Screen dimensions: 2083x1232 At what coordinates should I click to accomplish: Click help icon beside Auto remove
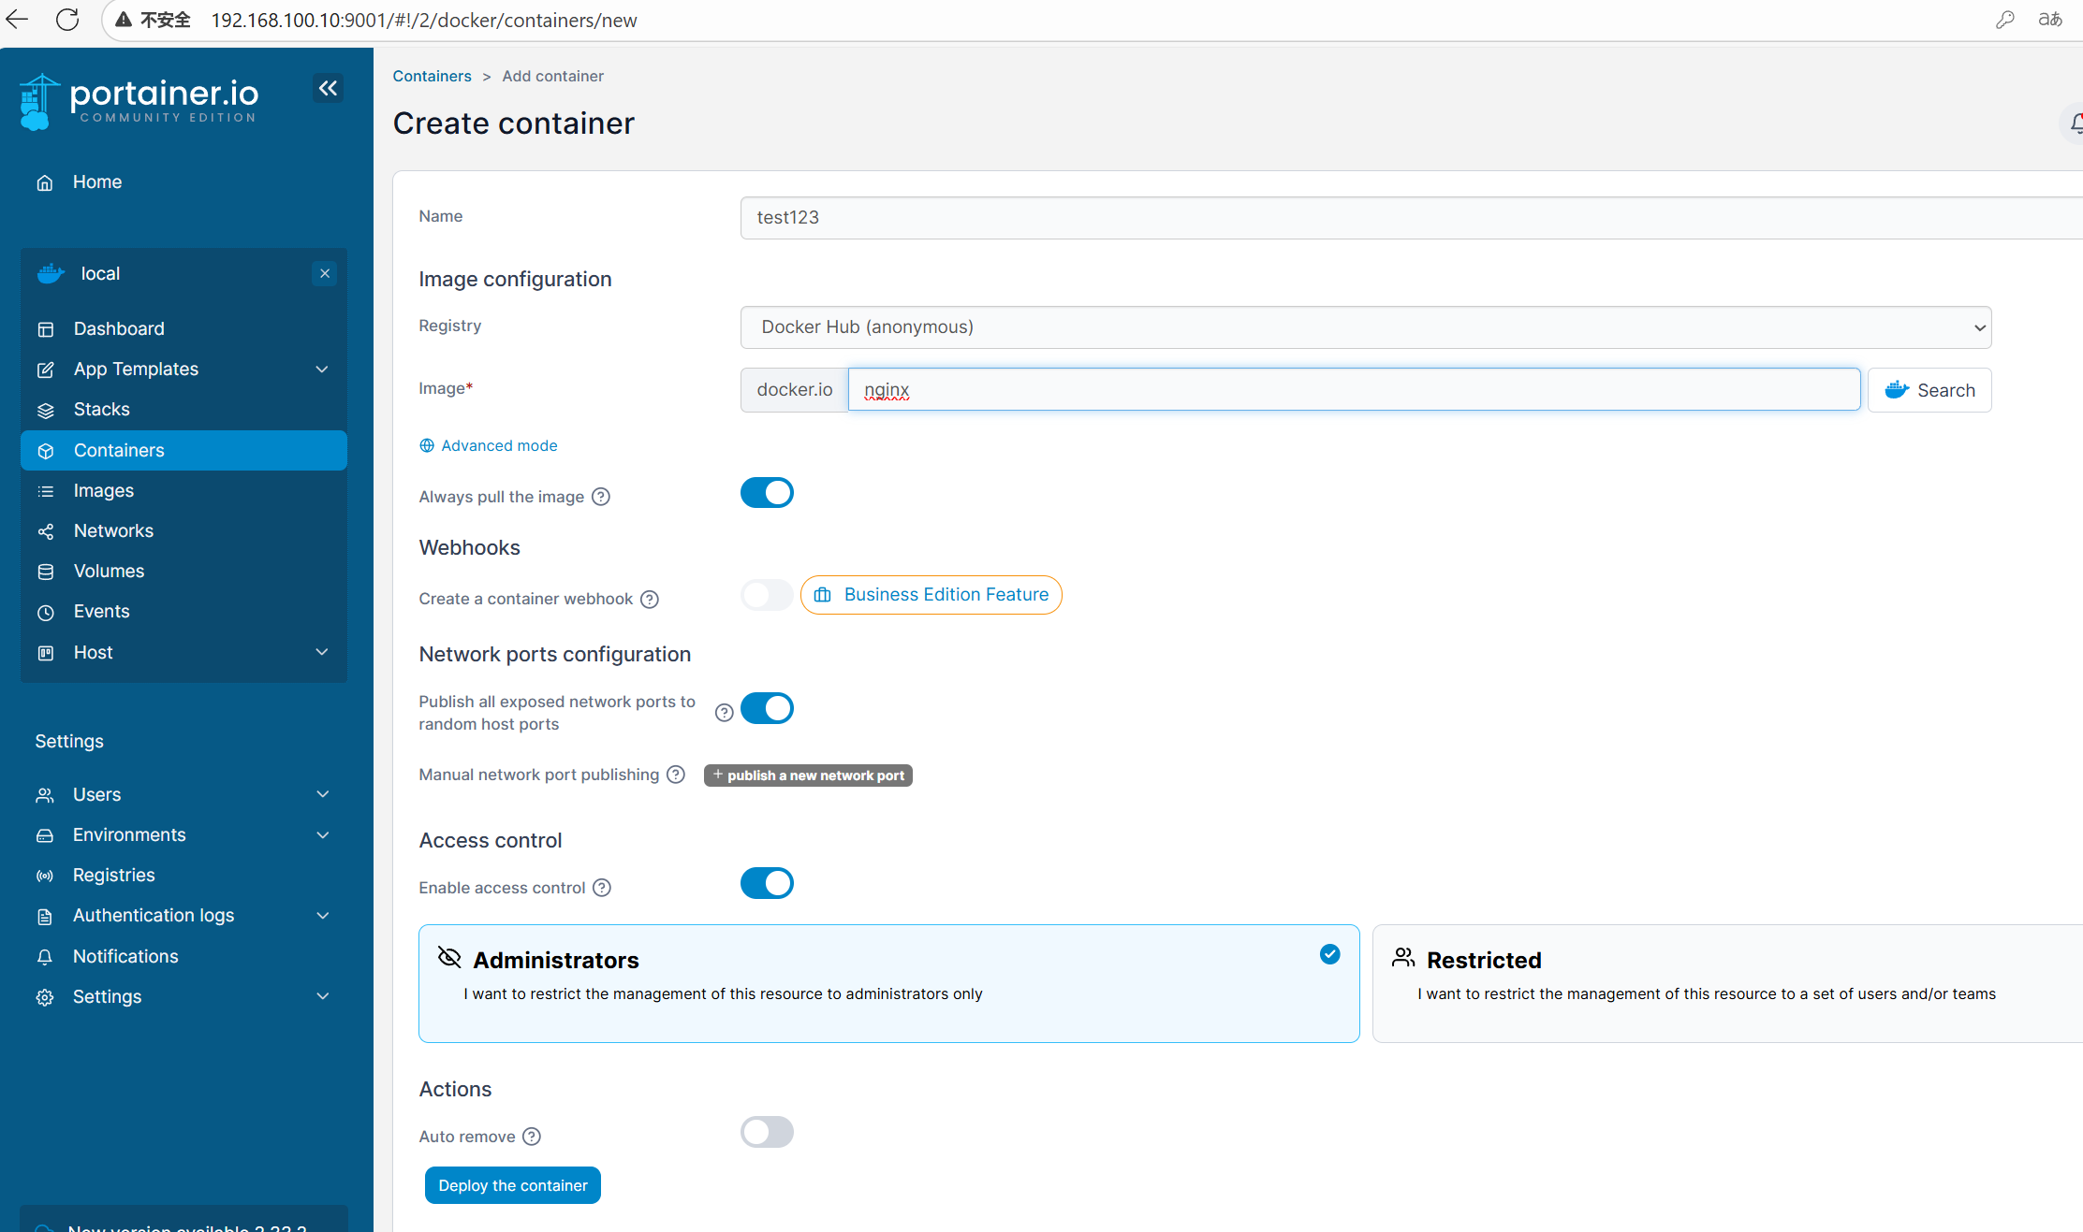click(x=532, y=1137)
